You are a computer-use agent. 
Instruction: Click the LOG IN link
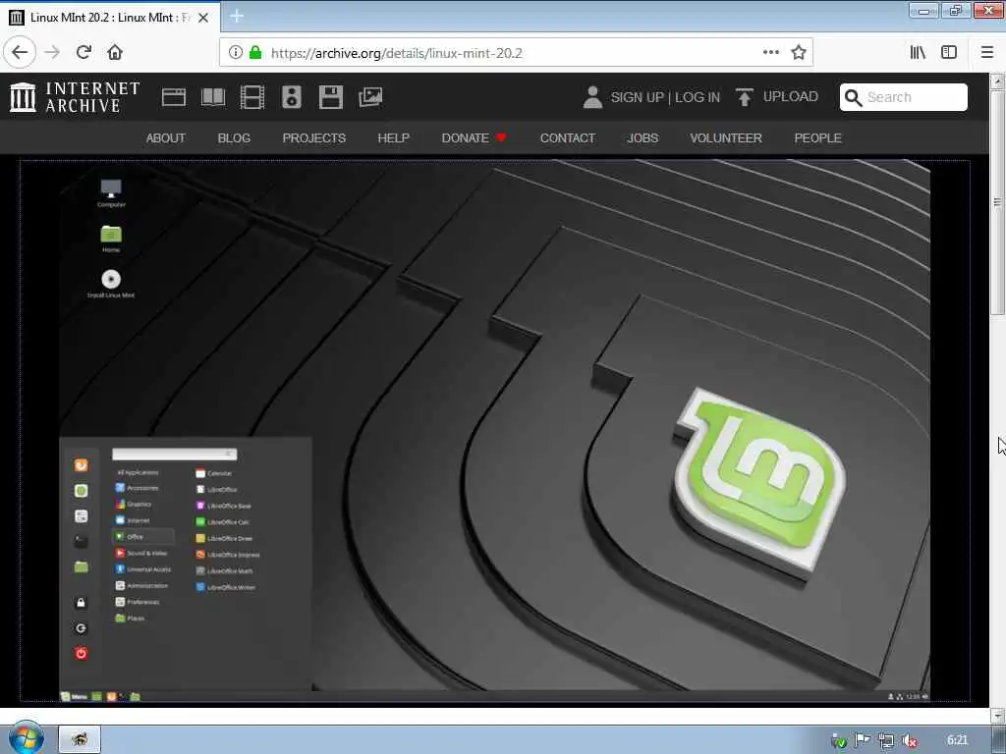(x=698, y=97)
